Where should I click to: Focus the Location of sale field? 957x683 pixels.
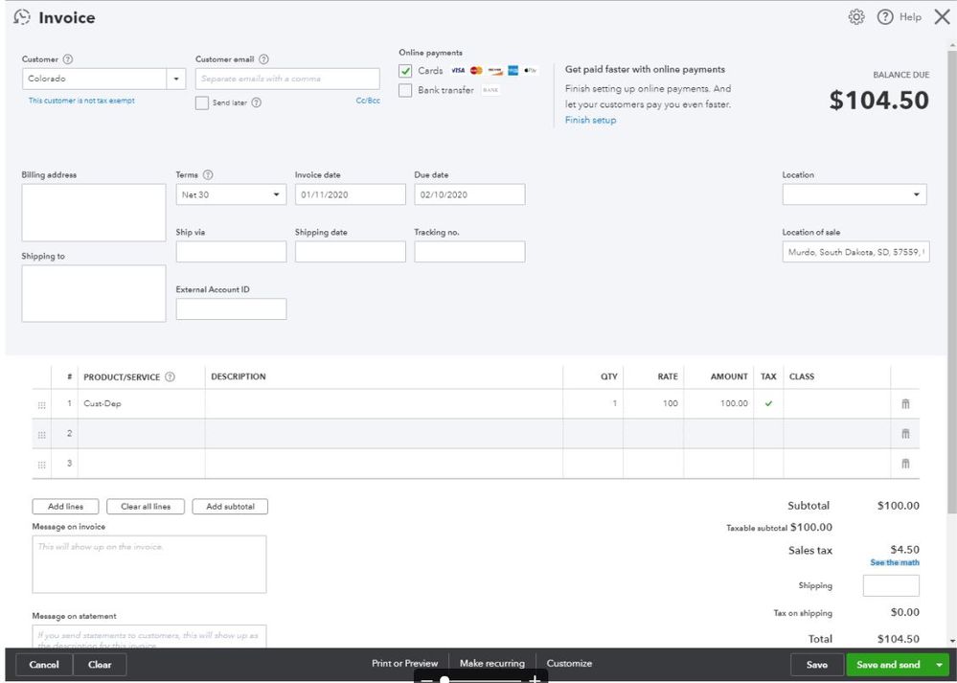[855, 252]
